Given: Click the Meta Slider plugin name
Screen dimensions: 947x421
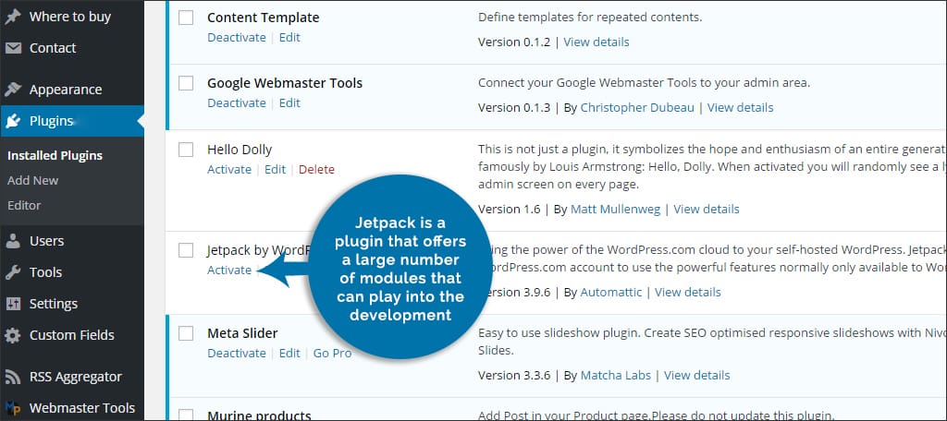Looking at the screenshot, I should coord(242,333).
